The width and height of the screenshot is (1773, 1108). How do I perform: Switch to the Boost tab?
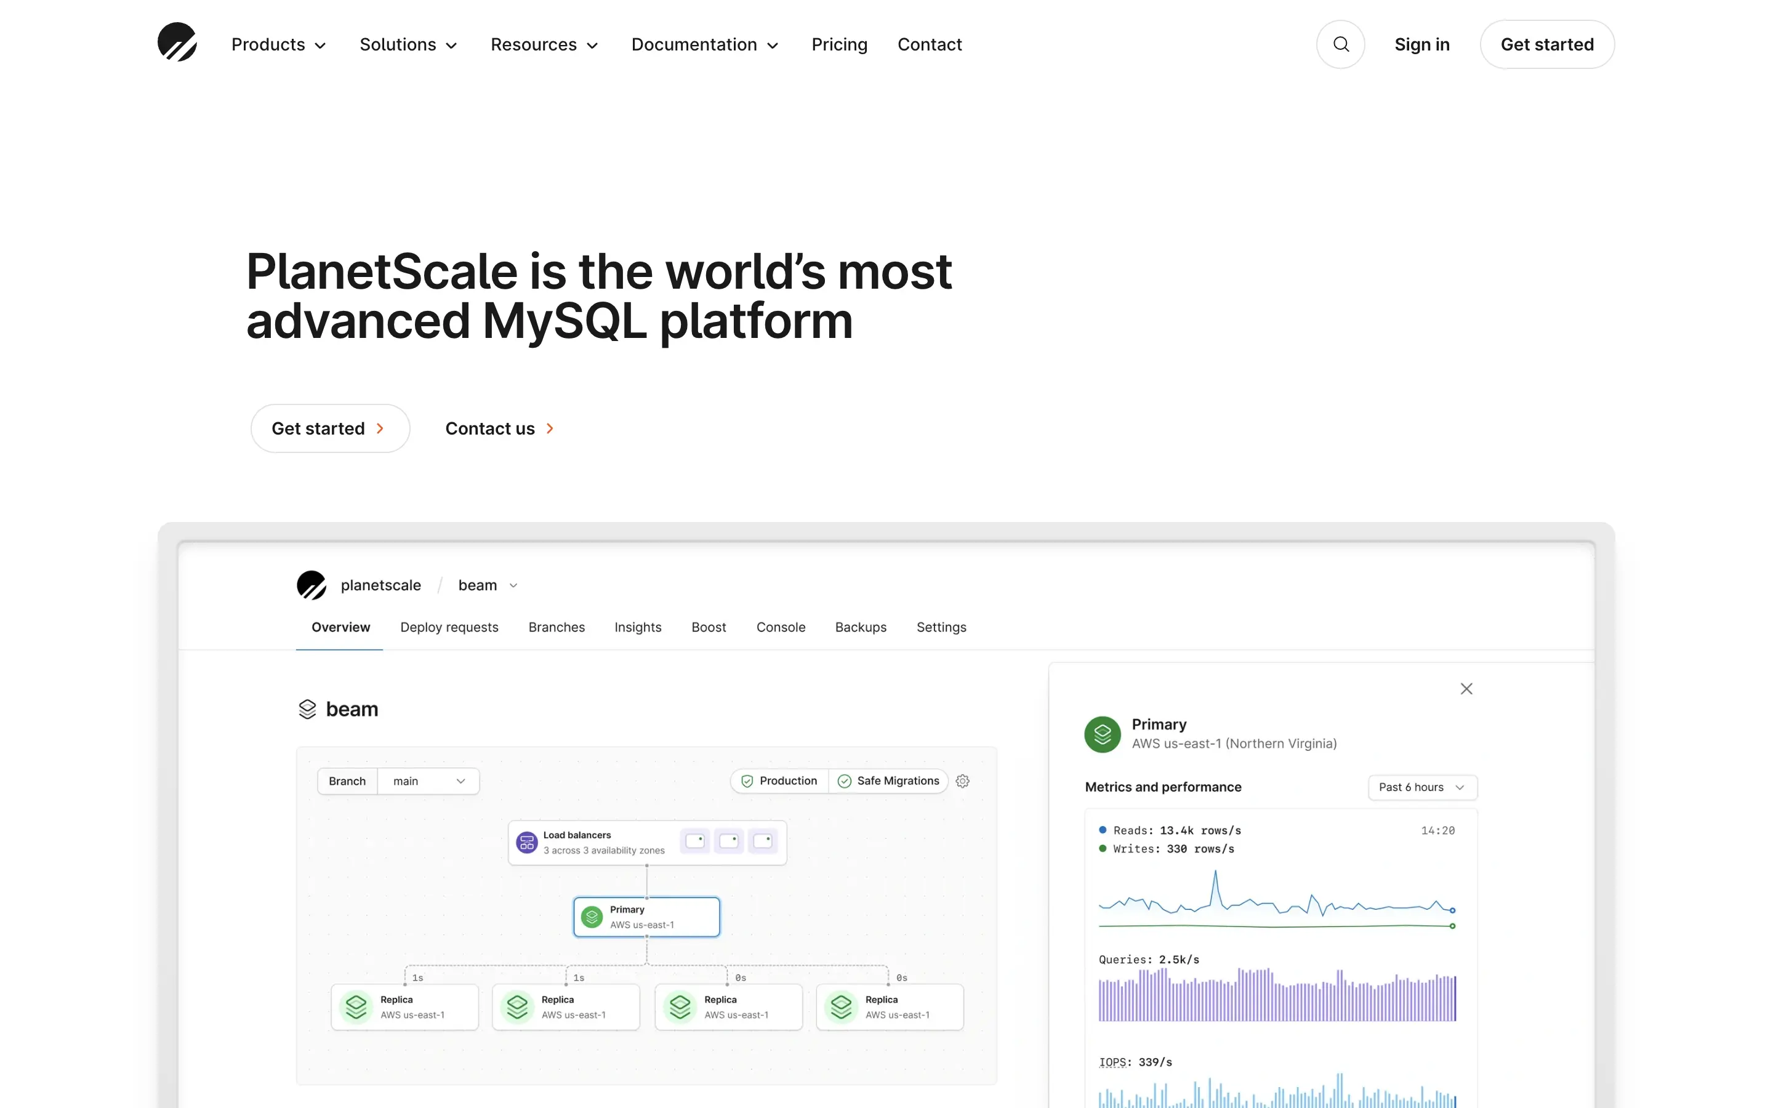(x=709, y=627)
